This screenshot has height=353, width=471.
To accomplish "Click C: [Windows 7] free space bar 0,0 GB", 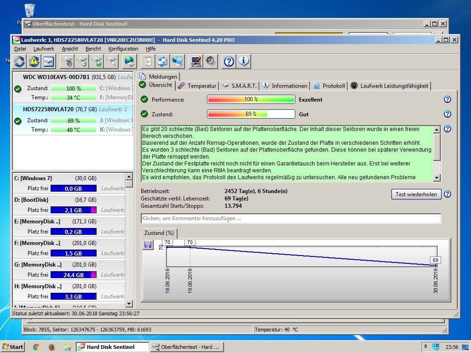I will (74, 188).
